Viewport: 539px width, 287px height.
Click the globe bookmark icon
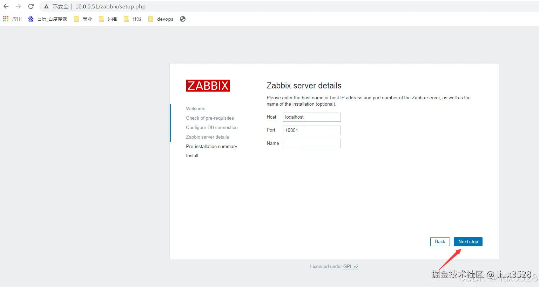[x=182, y=19]
